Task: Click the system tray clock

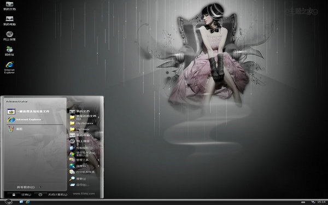Action: coord(321,202)
